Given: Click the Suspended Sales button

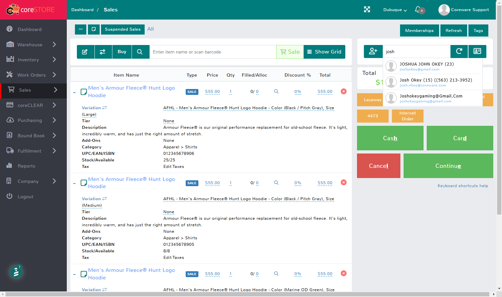Looking at the screenshot, I should pos(122,29).
